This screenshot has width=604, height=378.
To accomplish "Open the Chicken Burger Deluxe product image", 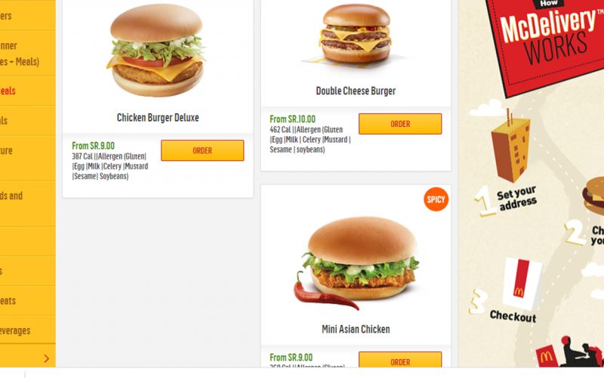I will [x=158, y=50].
